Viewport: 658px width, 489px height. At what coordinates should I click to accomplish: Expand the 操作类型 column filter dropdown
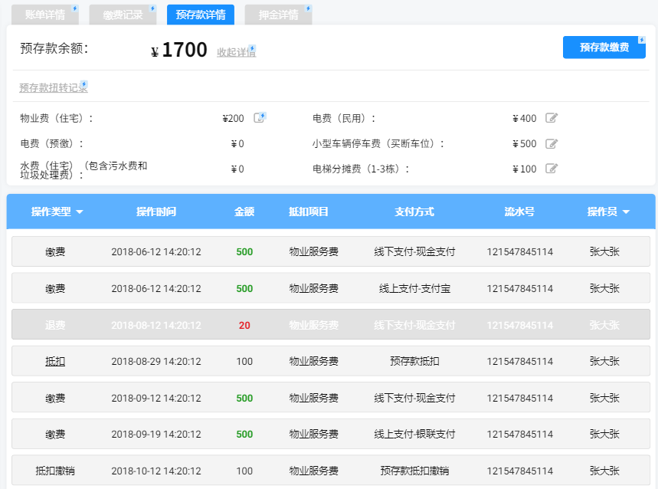[x=79, y=212]
